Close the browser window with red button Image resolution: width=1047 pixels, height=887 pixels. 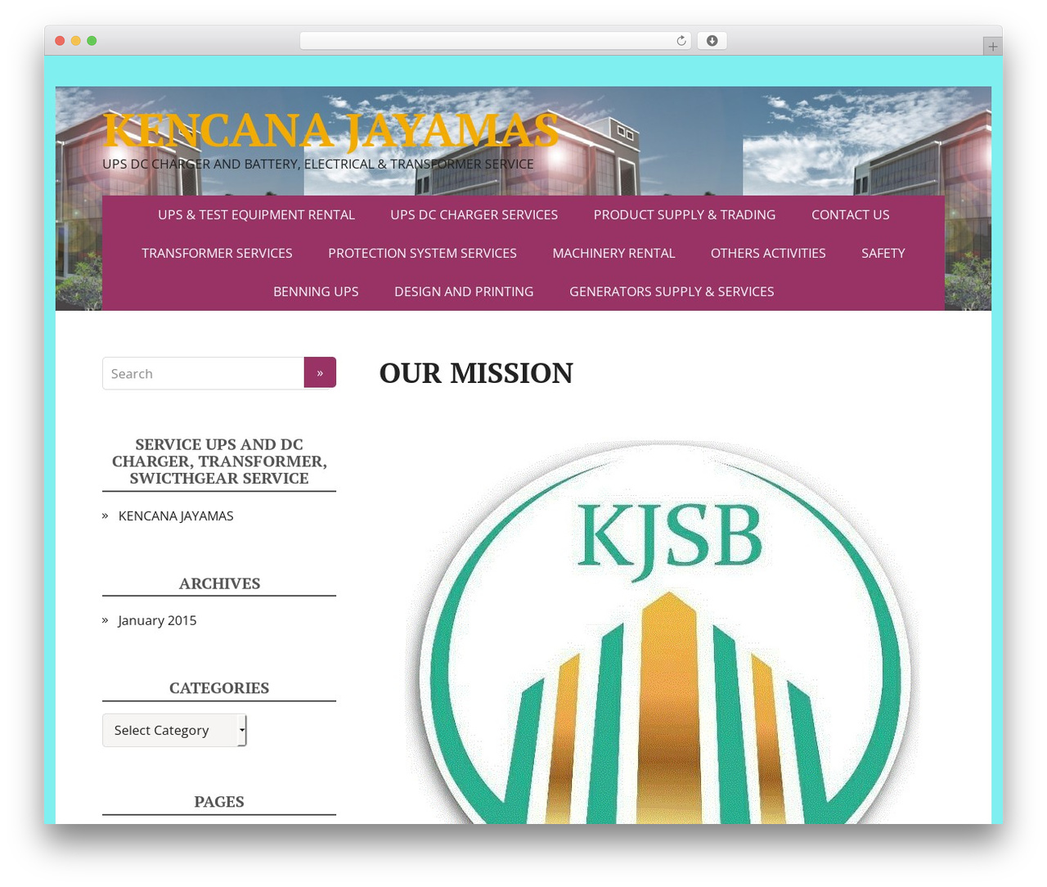pos(60,41)
